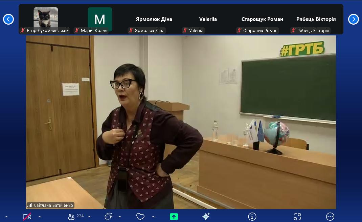This screenshot has width=362, height=222.
Task: Open the More options ellipsis menu
Action: (x=330, y=217)
